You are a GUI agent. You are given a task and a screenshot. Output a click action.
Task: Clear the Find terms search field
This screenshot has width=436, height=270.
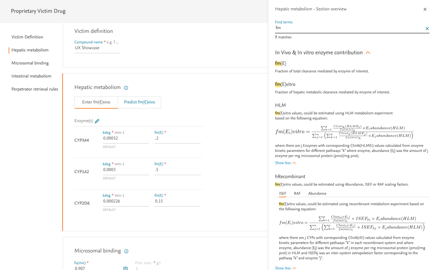(x=427, y=29)
